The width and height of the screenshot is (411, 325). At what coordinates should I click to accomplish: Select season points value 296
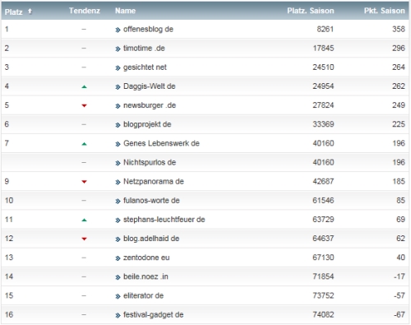[x=399, y=49]
